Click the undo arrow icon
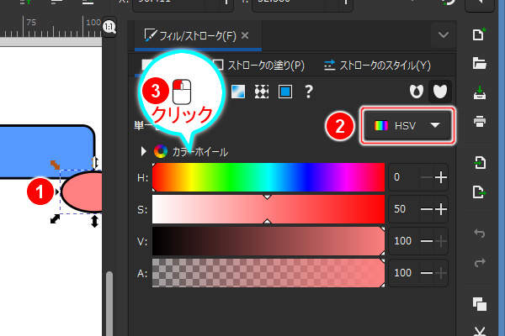 [480, 233]
